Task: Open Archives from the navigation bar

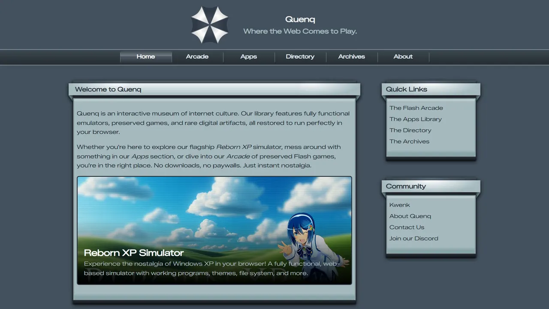Action: click(x=352, y=57)
